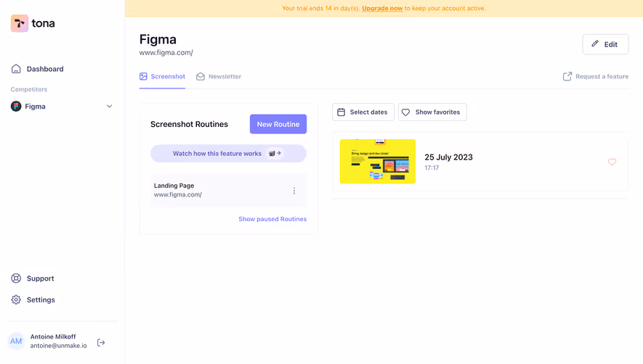Click the Competitors section label
Screen dimensions: 643x364
coord(29,89)
